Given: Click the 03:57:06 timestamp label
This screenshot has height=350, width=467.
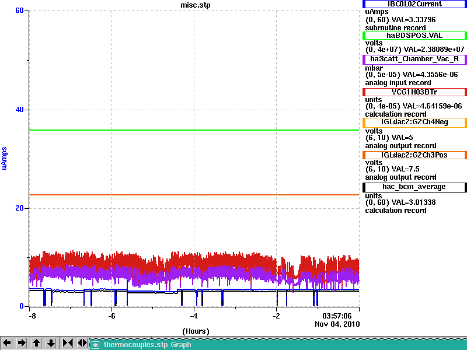Looking at the screenshot, I should [337, 316].
